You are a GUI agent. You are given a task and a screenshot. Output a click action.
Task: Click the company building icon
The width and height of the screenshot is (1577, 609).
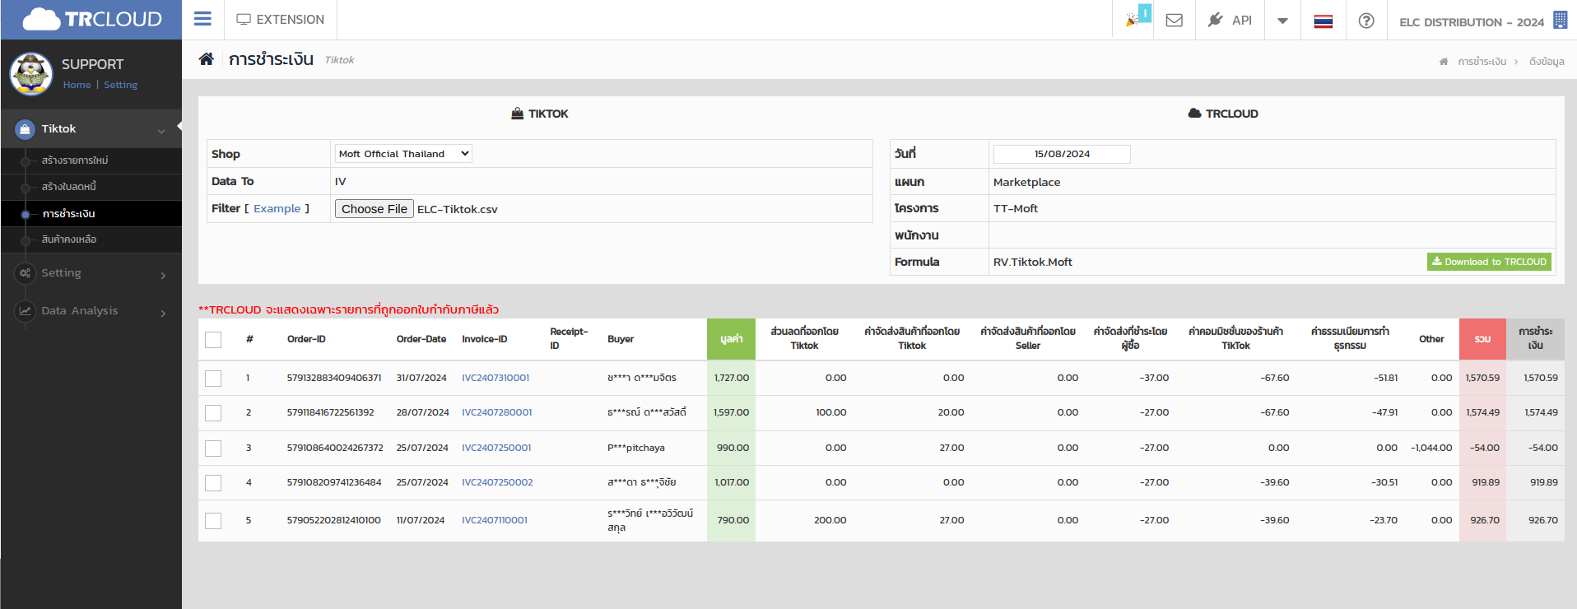(1560, 20)
